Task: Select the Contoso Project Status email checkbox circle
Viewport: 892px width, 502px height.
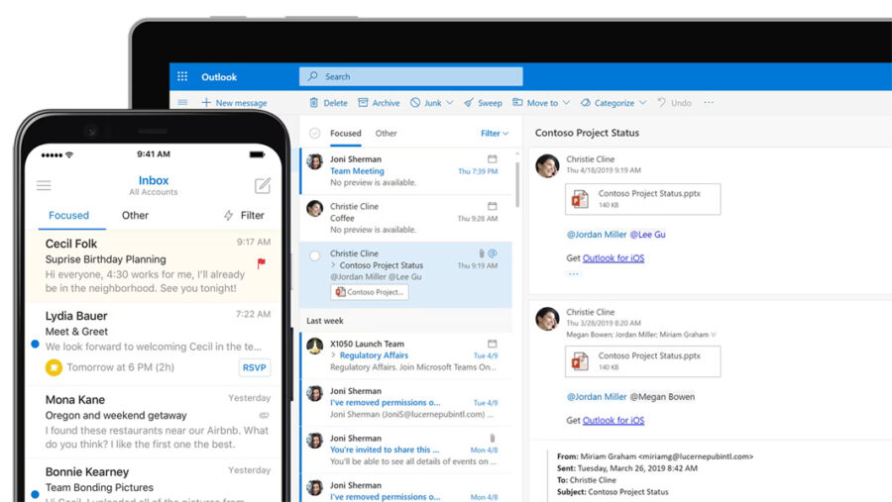Action: (x=314, y=255)
